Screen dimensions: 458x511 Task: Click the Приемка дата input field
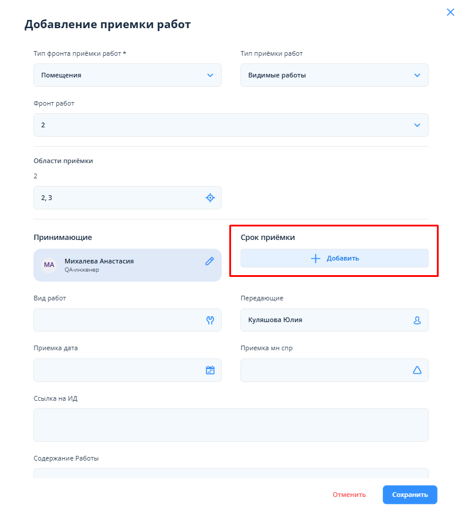click(x=117, y=370)
